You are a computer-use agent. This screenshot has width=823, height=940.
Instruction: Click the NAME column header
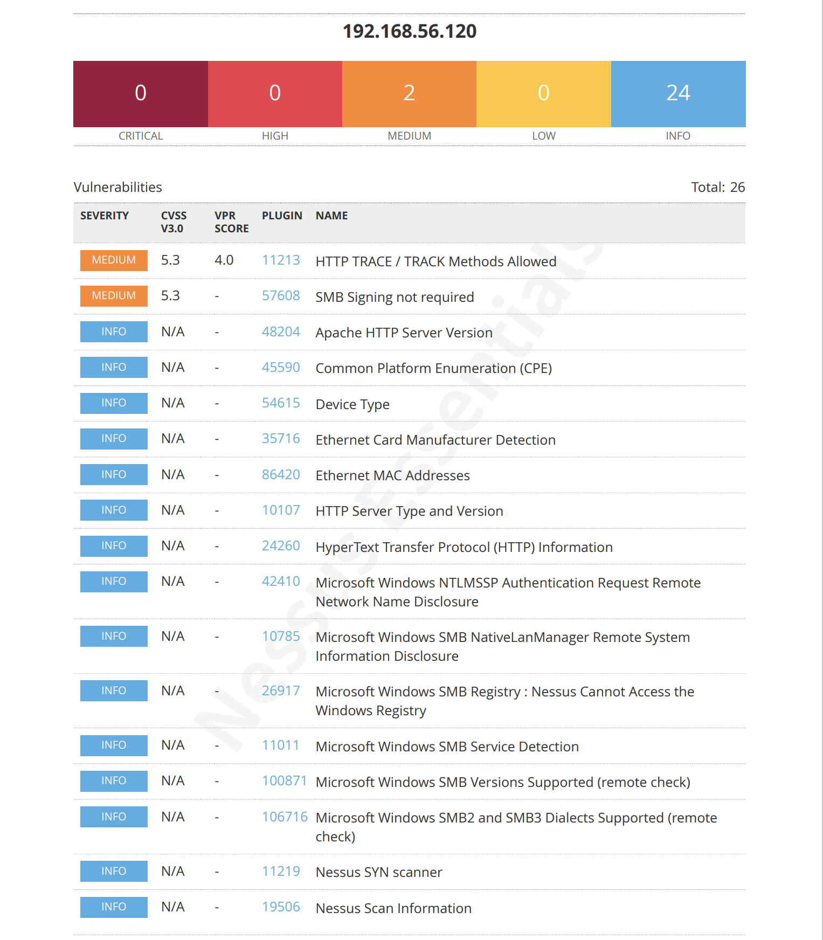point(331,216)
